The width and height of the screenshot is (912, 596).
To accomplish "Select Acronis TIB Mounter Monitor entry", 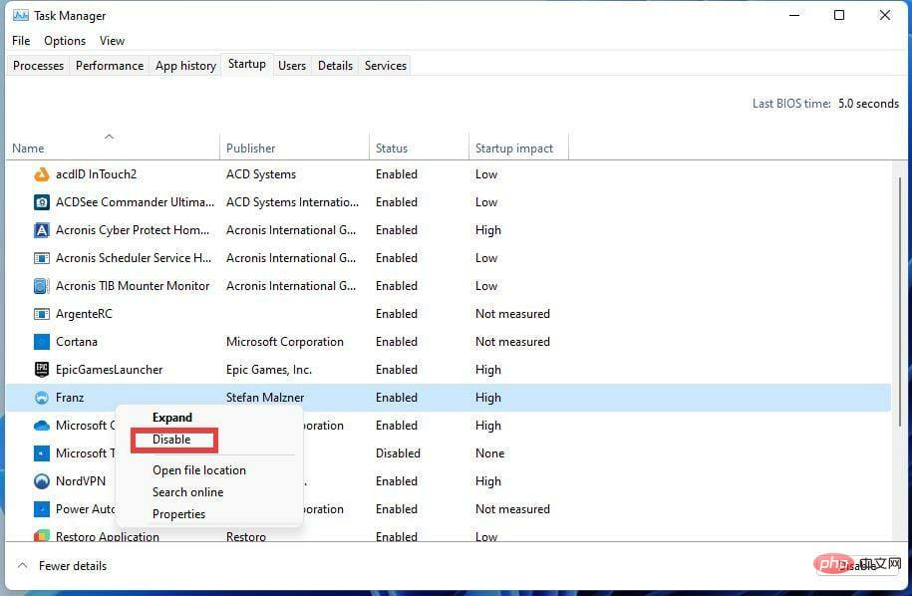I will tap(133, 286).
